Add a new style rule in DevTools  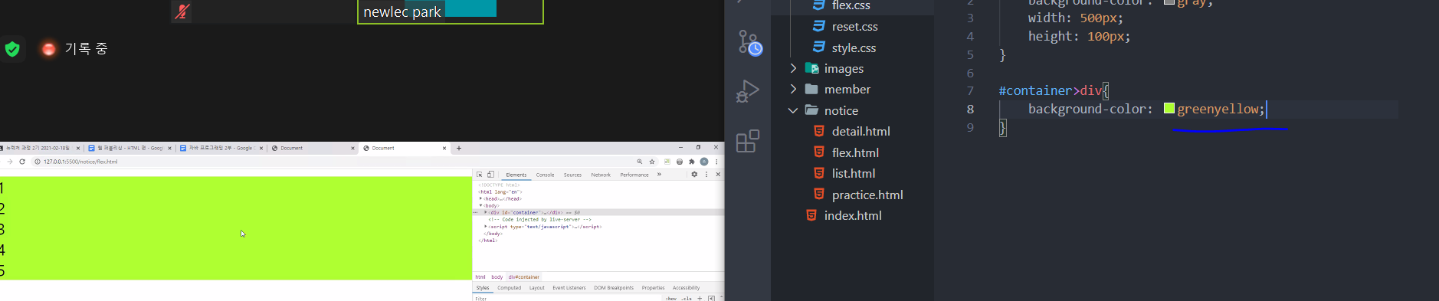pos(700,298)
